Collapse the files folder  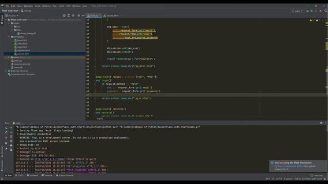pyautogui.click(x=12, y=30)
